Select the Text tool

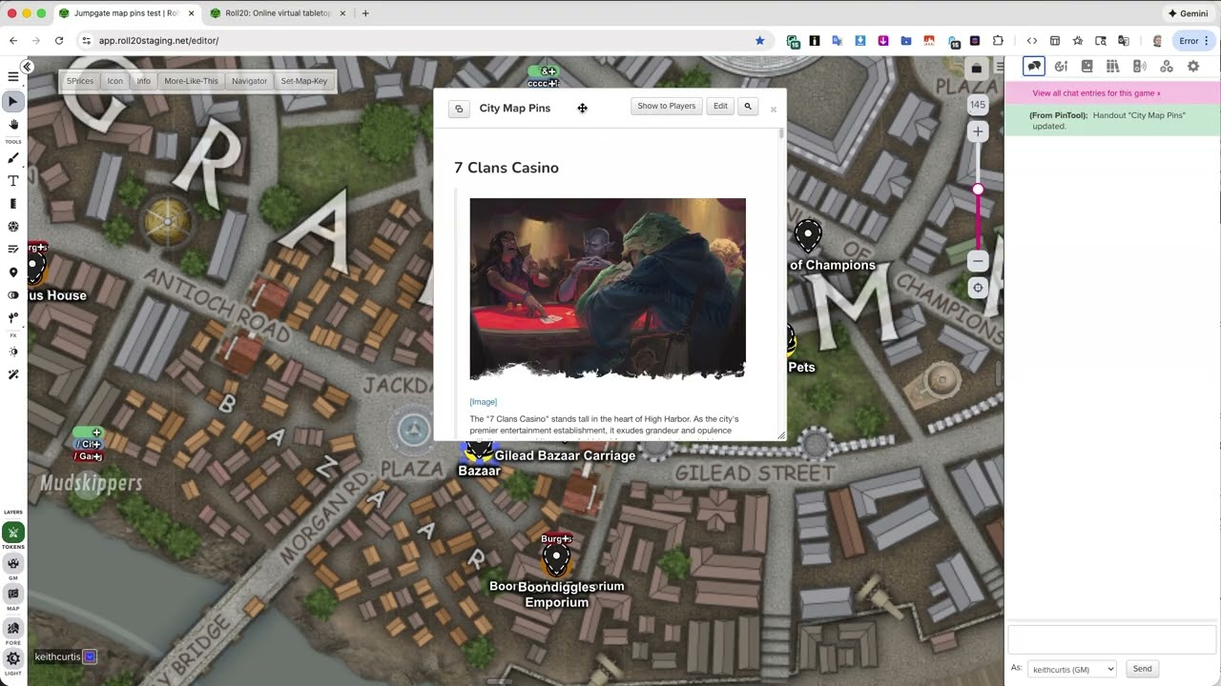(13, 181)
